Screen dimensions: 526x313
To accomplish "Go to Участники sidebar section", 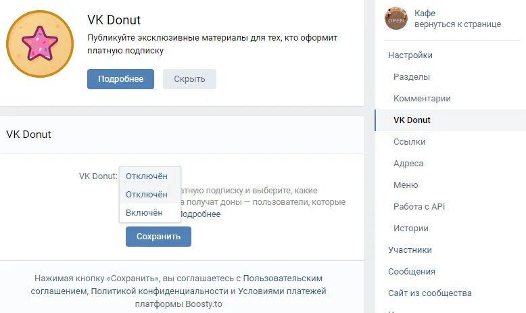I will (410, 250).
